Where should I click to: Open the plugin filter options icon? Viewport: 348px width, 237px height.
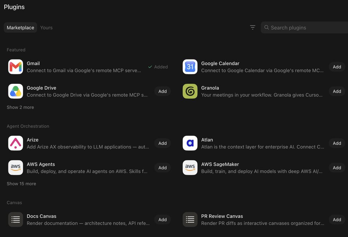(253, 27)
